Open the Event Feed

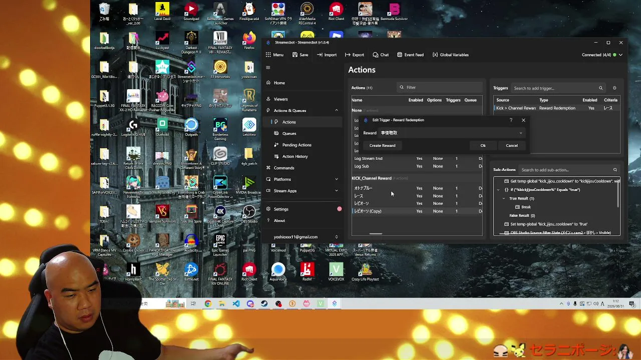pyautogui.click(x=410, y=55)
